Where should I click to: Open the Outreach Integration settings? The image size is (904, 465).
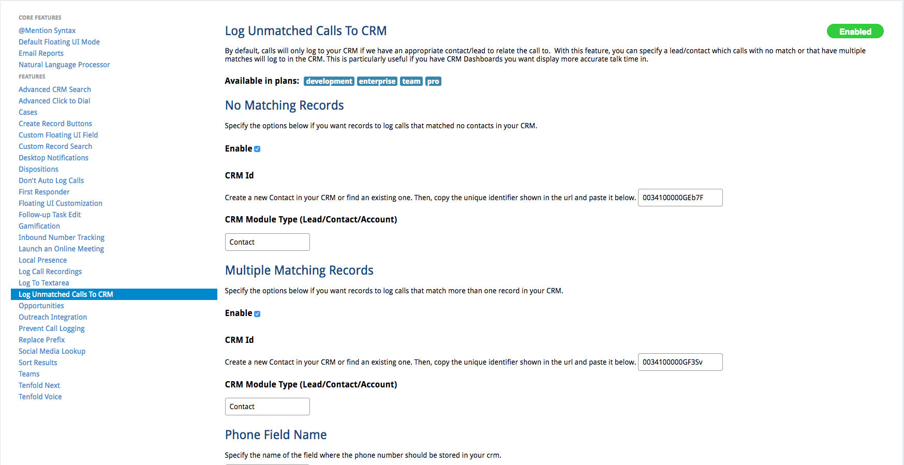(52, 317)
